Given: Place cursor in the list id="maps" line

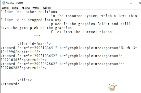Looking at the screenshot, I should [34, 44].
